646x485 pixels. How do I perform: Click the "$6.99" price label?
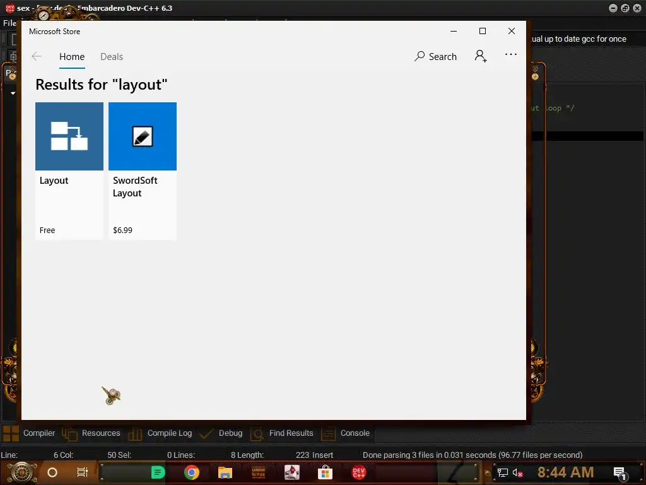[x=123, y=230]
